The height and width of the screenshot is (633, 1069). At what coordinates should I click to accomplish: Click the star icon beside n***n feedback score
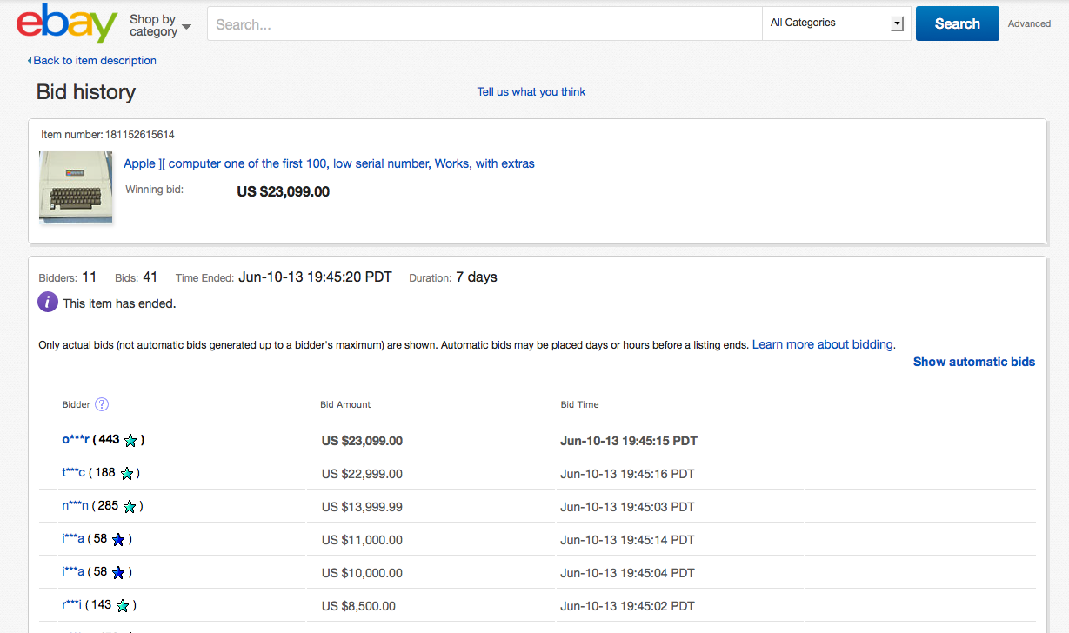pos(130,507)
